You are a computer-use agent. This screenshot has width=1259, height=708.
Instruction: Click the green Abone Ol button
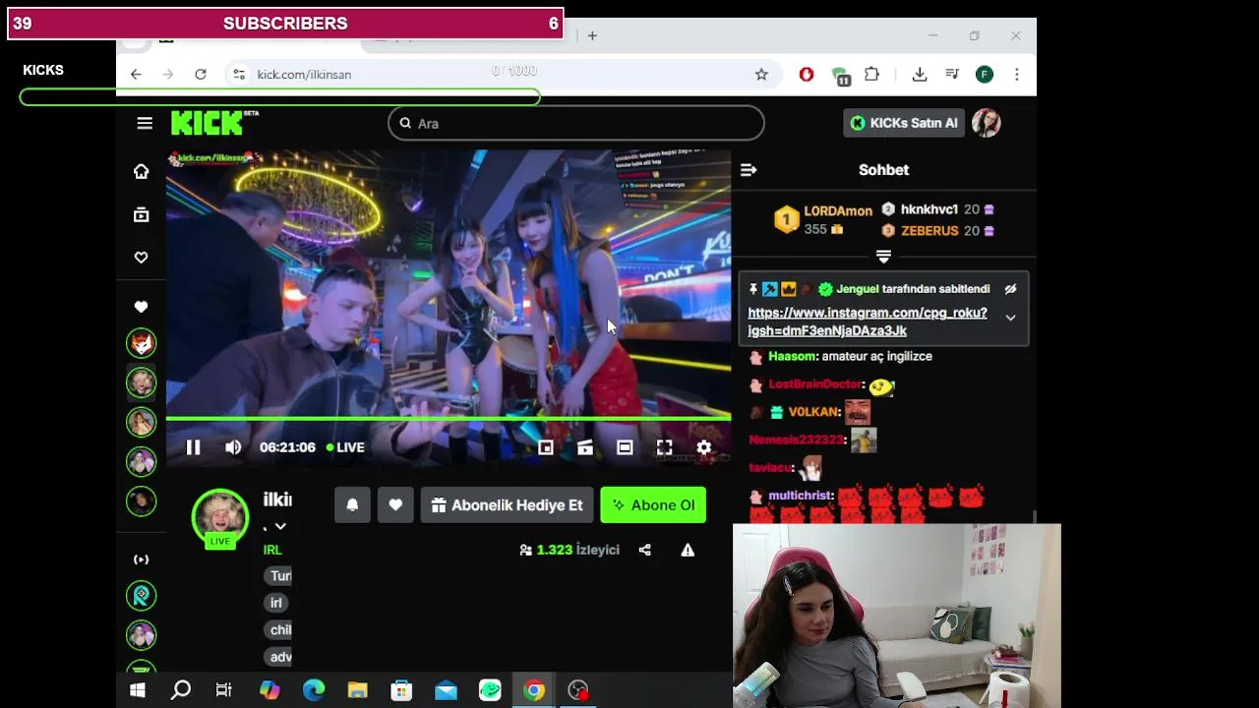[653, 505]
